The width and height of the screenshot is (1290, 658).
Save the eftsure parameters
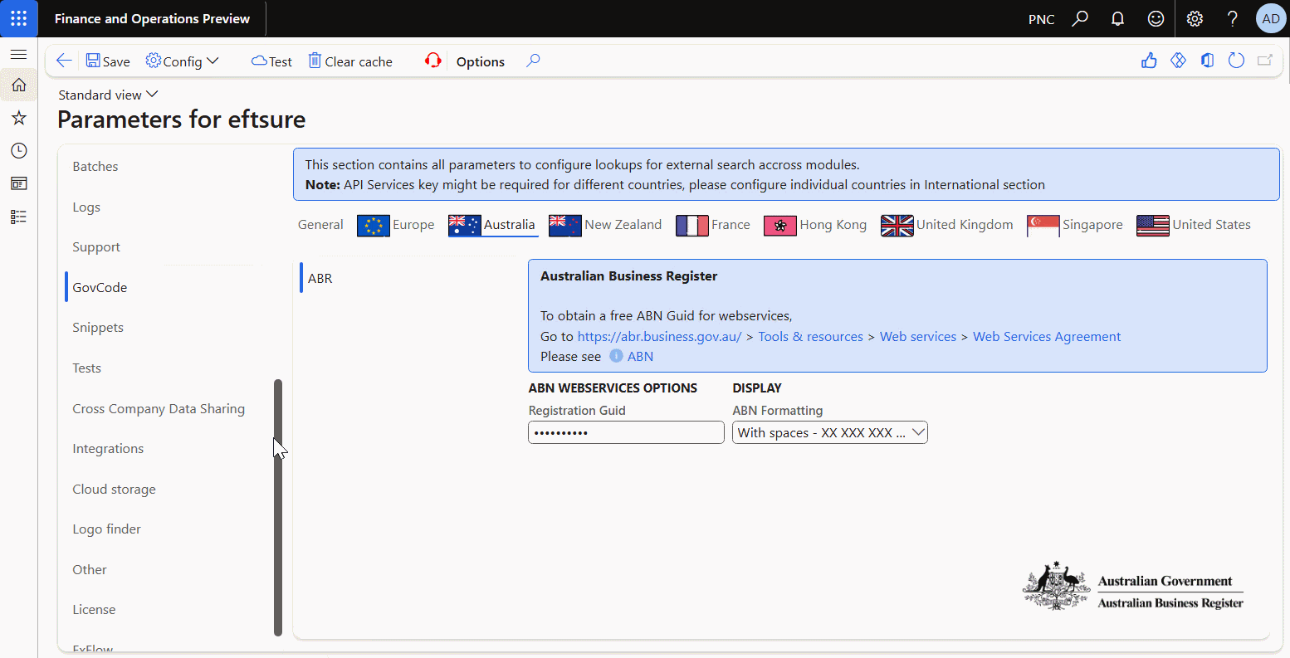(108, 61)
